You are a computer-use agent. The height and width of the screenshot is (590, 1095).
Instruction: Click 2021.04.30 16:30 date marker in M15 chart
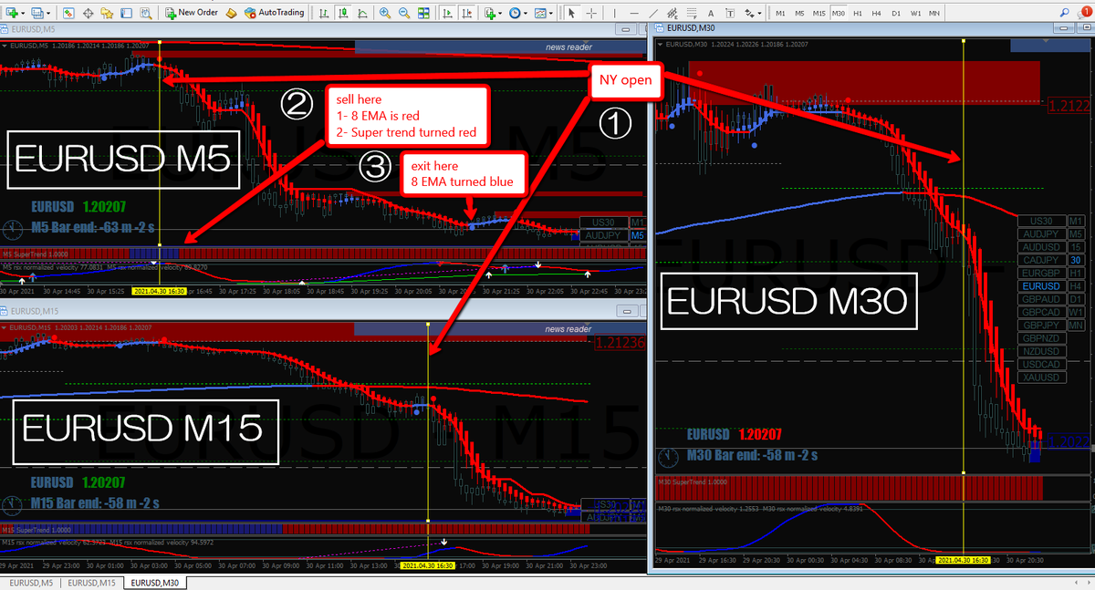coord(427,565)
